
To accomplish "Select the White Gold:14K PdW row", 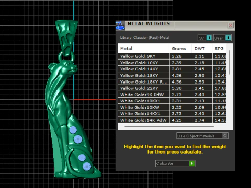I will click(172, 120).
